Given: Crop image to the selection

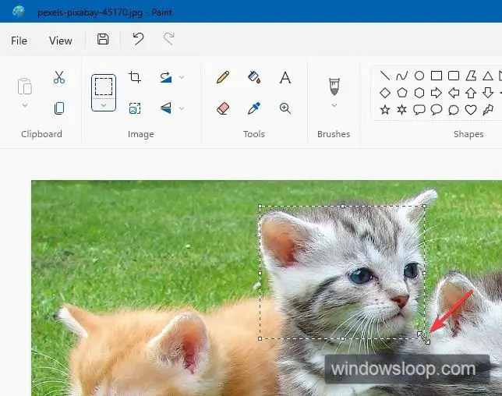Looking at the screenshot, I should click(x=135, y=77).
